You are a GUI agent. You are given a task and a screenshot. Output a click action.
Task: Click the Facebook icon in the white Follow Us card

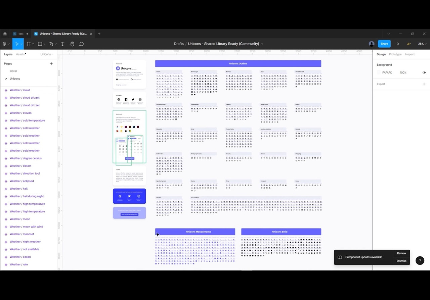(126, 100)
